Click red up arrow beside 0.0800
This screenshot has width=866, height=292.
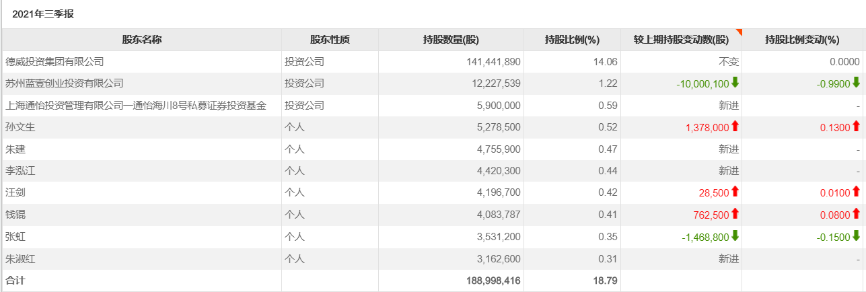click(856, 214)
